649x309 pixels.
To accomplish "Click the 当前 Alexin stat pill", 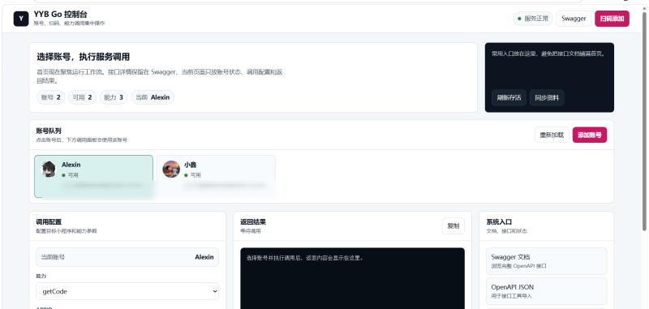I will point(153,97).
